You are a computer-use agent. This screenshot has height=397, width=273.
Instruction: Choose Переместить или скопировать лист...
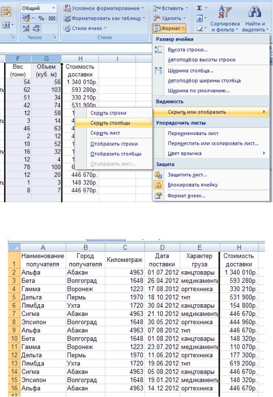[x=211, y=143]
